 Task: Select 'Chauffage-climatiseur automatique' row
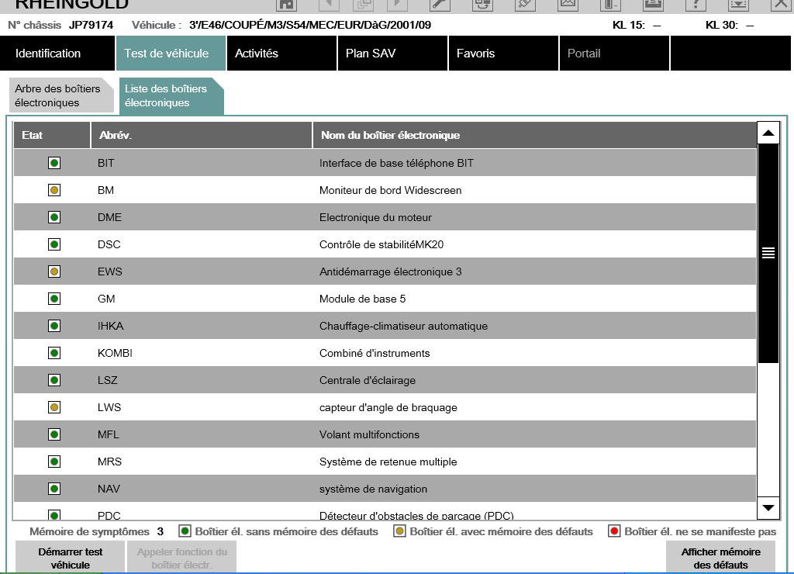(x=385, y=326)
